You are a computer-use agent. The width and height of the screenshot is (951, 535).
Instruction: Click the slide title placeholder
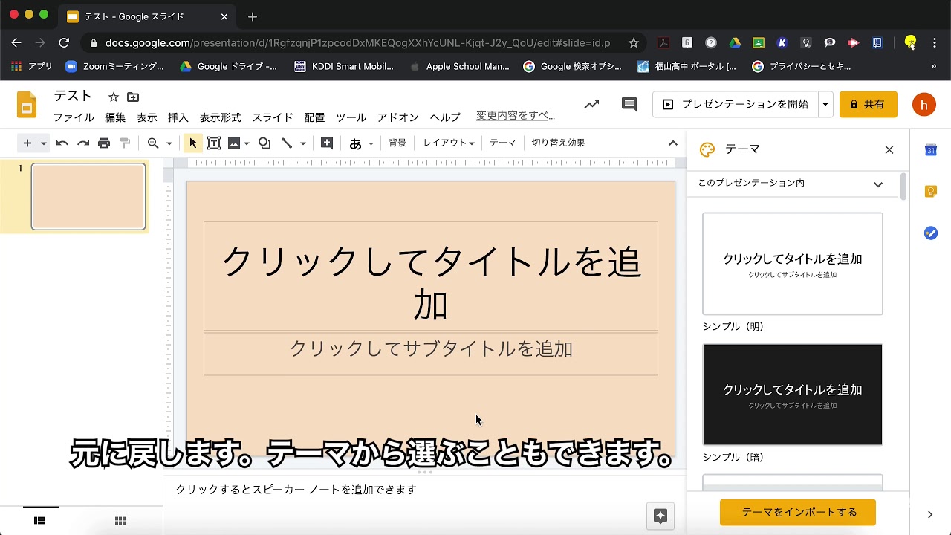pos(431,276)
